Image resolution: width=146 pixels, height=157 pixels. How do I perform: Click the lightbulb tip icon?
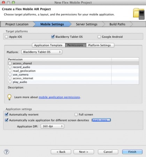click(x=9, y=97)
